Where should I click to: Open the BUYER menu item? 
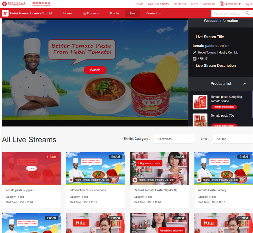[x=195, y=4]
